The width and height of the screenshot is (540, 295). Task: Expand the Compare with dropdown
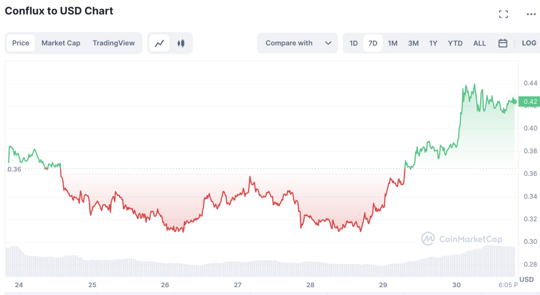[297, 43]
